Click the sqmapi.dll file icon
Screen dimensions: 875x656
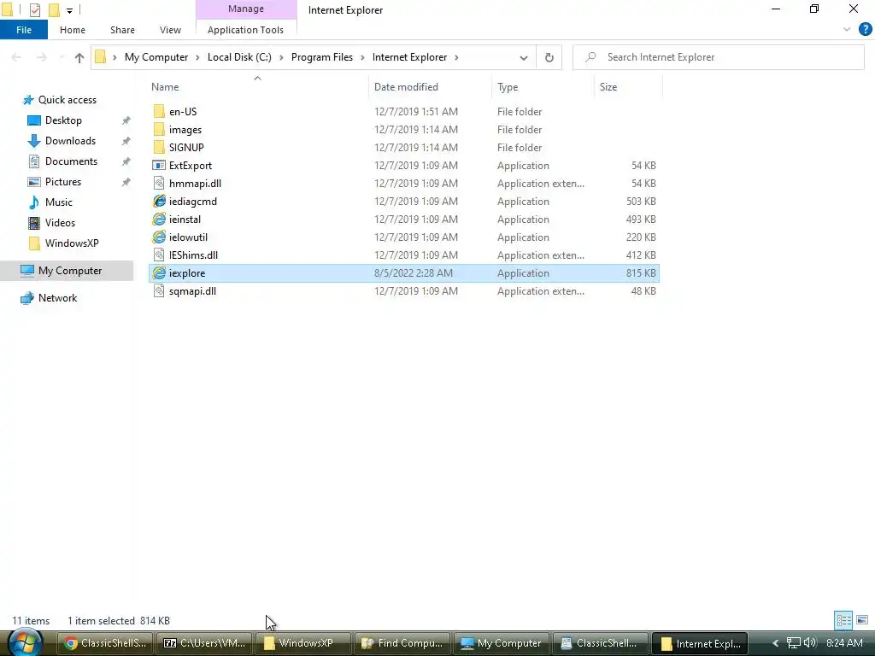[159, 290]
